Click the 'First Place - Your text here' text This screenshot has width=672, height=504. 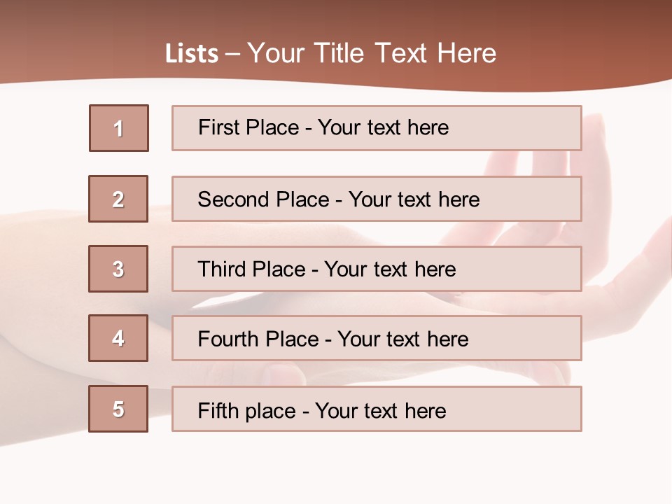[323, 127]
